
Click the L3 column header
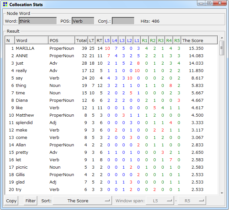[122, 40]
